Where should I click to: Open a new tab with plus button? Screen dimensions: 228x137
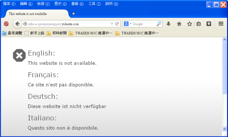click(73, 14)
